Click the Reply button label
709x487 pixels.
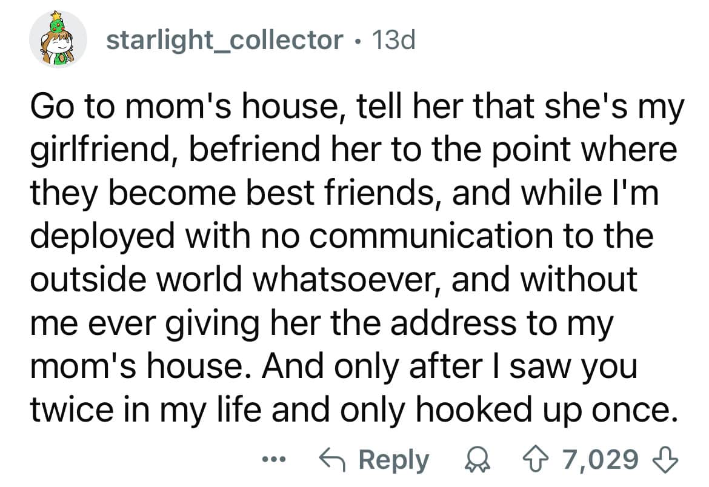pos(394,460)
